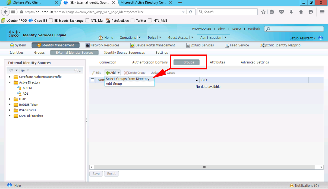The width and height of the screenshot is (328, 189).
Task: Click the site identity padlock icon
Action: (22, 12)
